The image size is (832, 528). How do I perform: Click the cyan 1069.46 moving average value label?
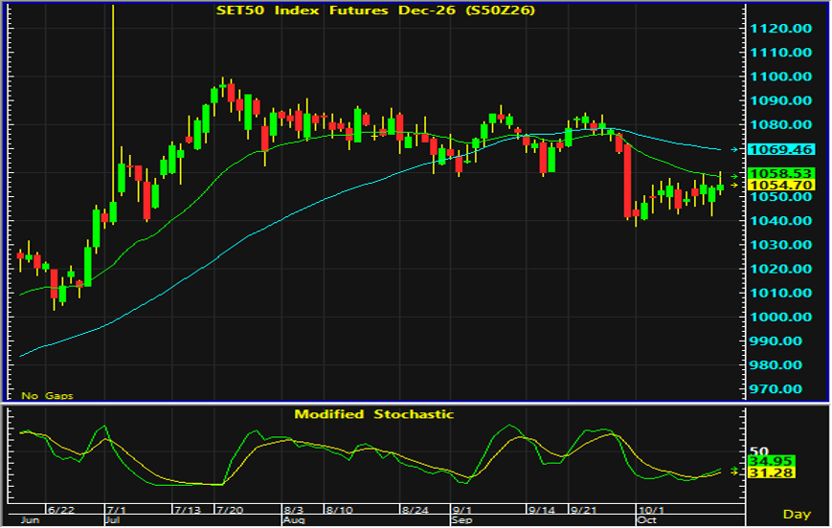[x=780, y=149]
